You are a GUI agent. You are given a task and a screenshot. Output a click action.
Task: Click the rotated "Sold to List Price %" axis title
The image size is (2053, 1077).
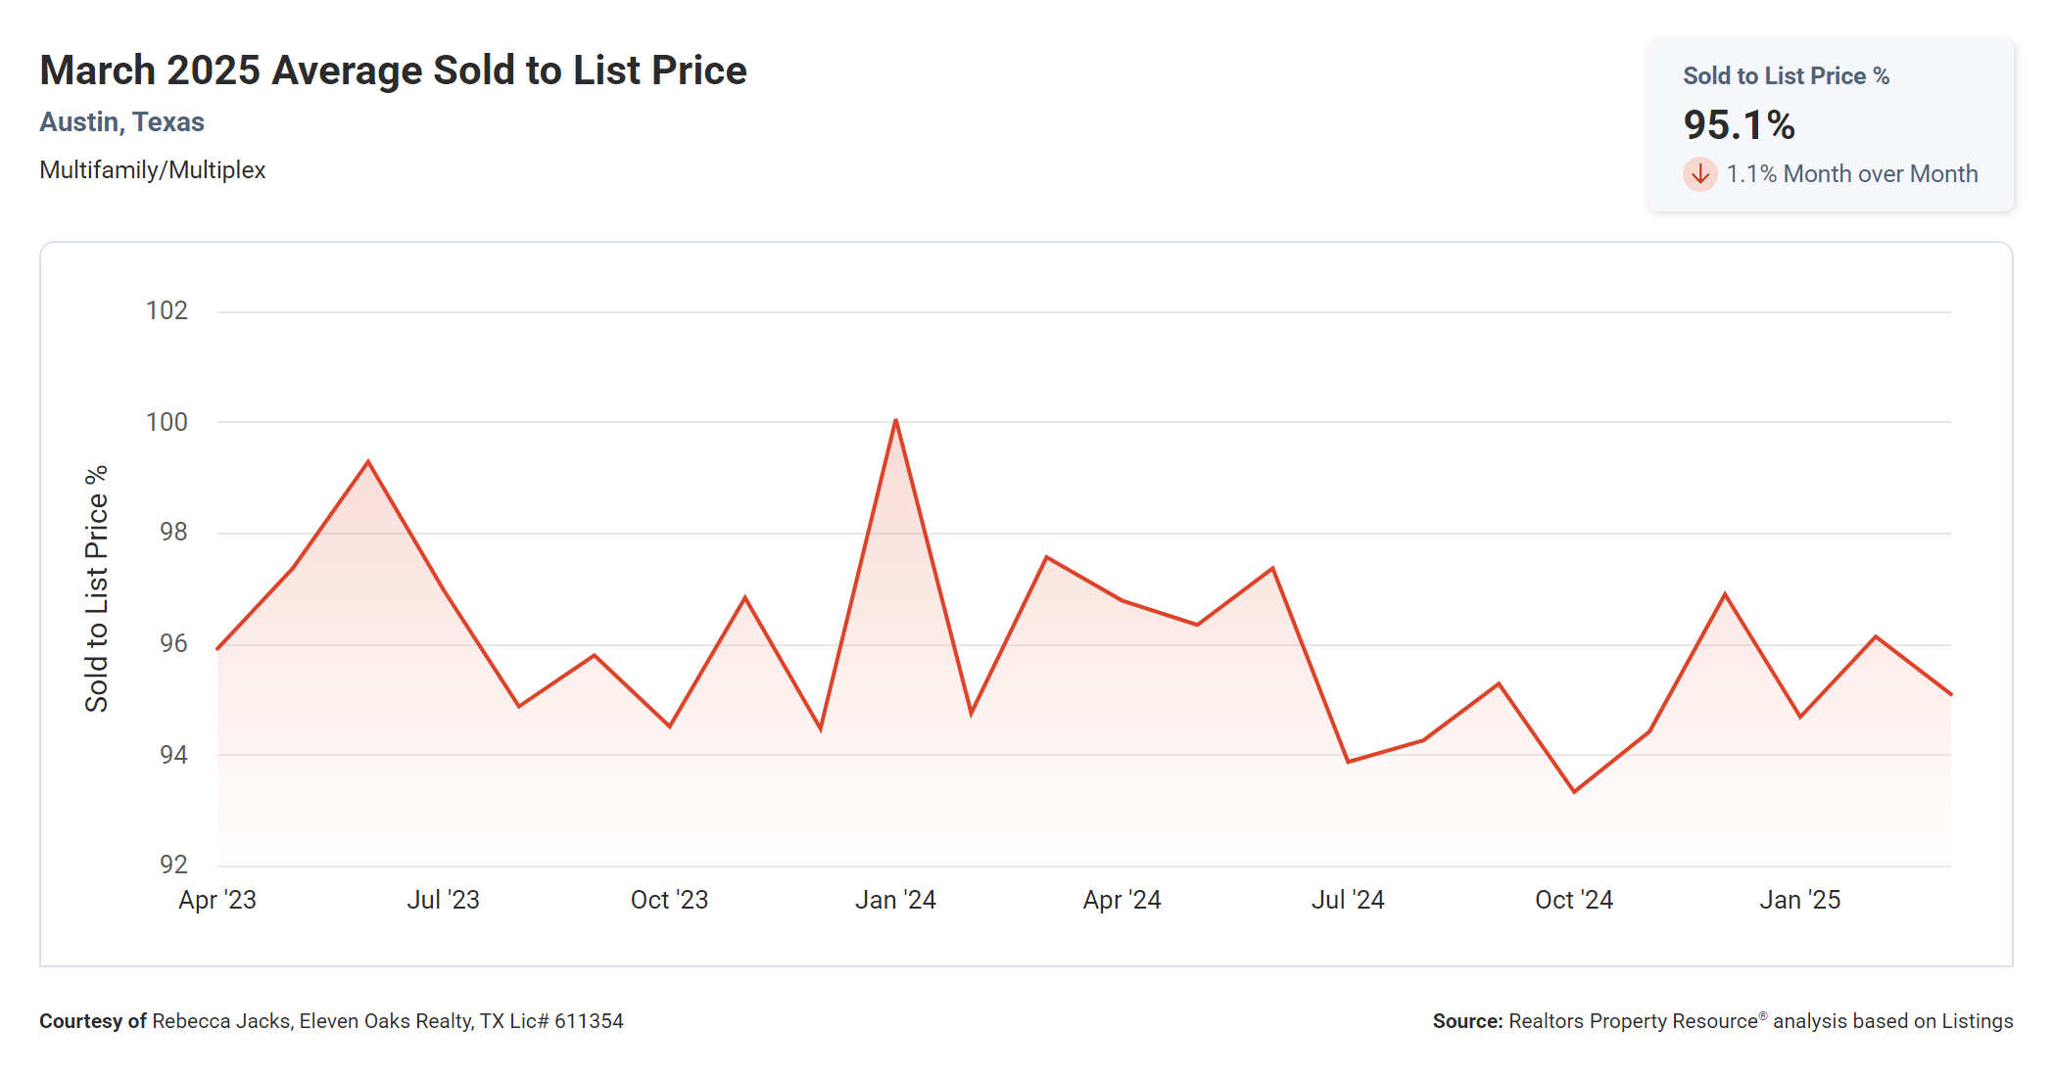96,588
